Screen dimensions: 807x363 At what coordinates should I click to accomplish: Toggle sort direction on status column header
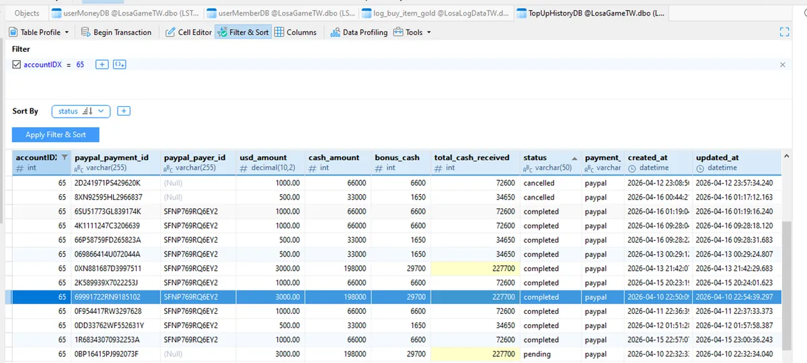[574, 158]
